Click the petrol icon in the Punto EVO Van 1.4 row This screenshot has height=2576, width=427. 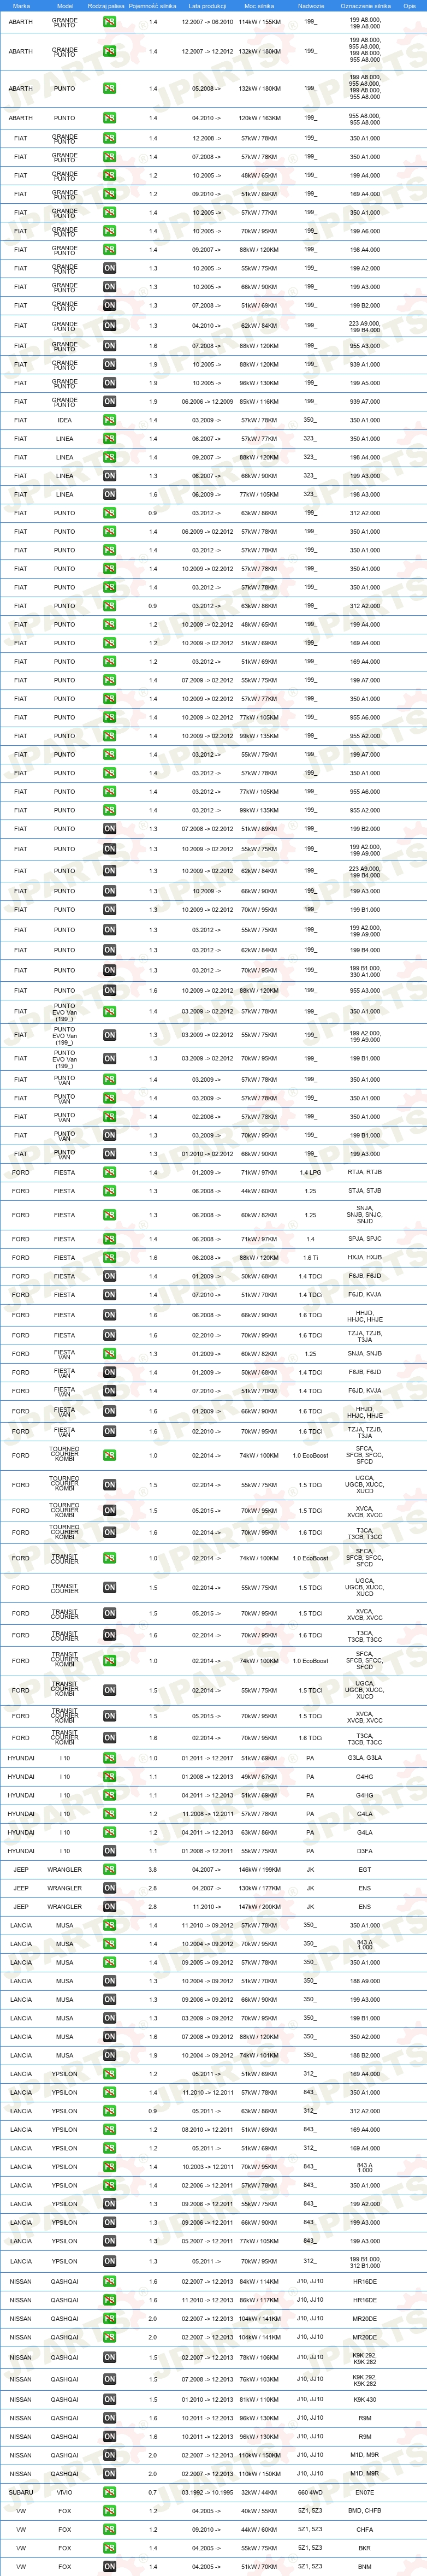[110, 1011]
